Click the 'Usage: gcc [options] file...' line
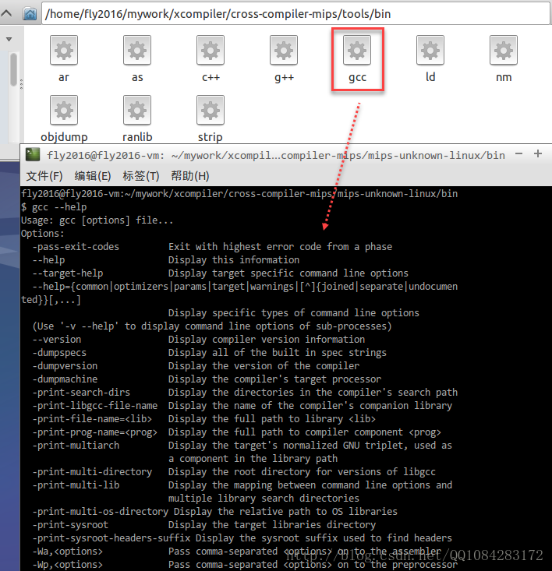Image resolution: width=552 pixels, height=571 pixels. pos(97,220)
